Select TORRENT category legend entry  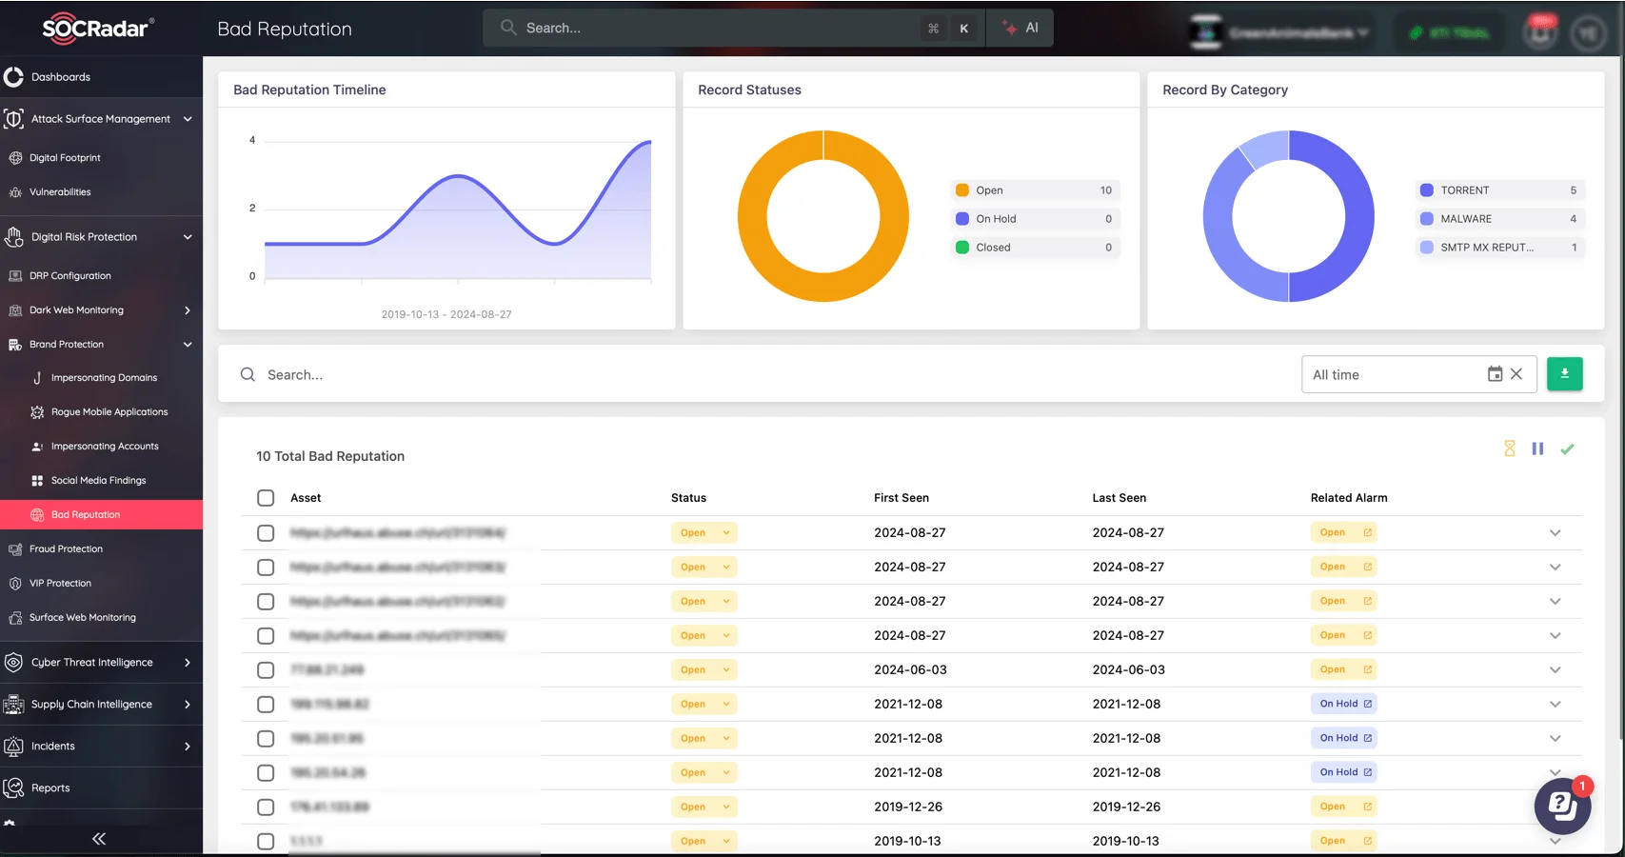point(1500,190)
